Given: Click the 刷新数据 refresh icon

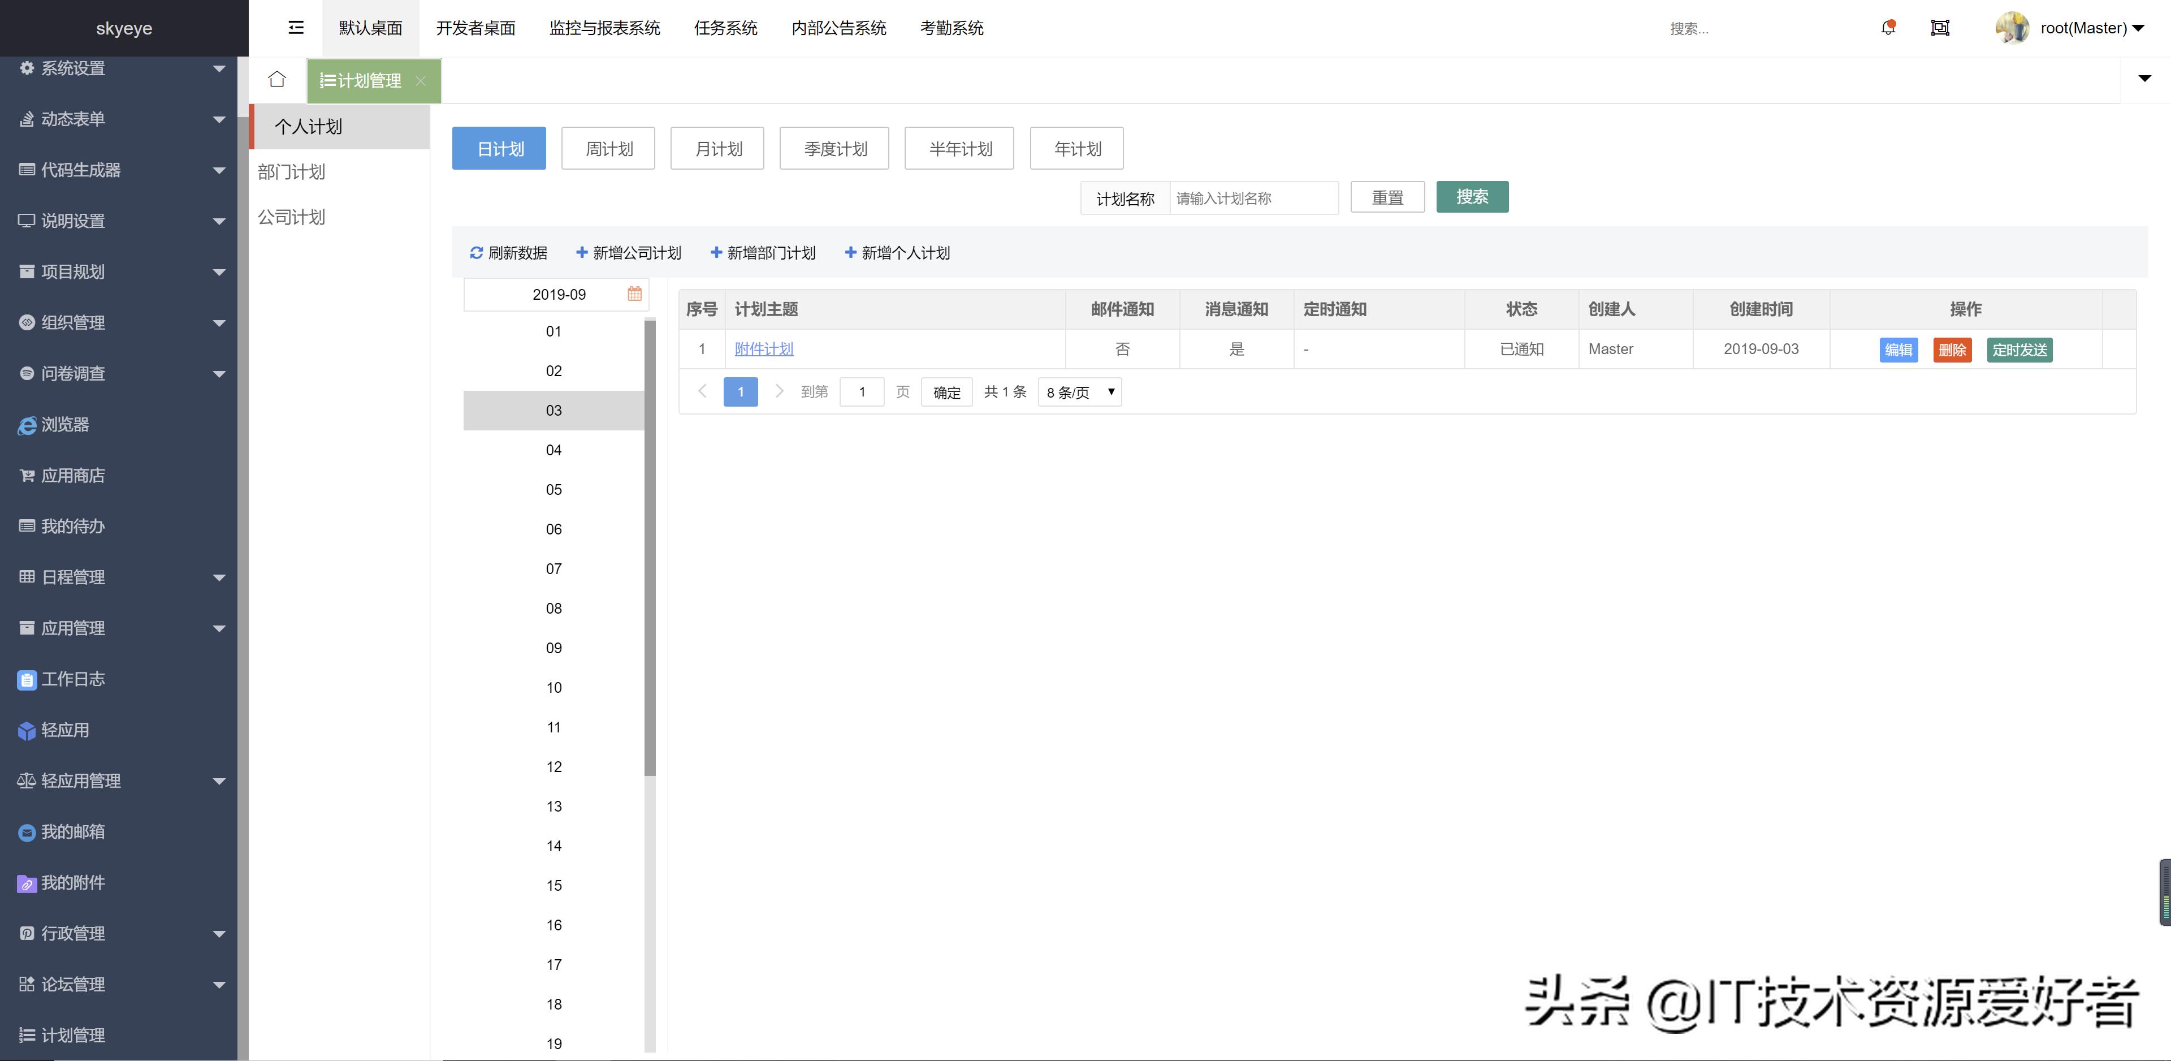Looking at the screenshot, I should (x=477, y=252).
